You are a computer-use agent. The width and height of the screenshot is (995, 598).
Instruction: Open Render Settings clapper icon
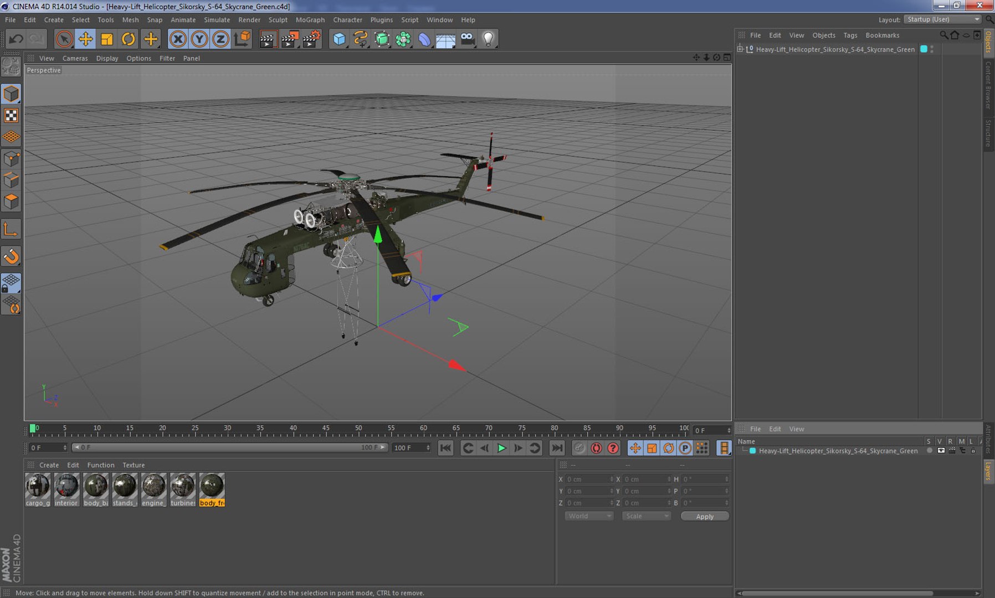(x=311, y=39)
